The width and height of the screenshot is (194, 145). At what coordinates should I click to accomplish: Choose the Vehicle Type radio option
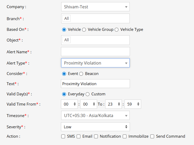click(x=116, y=30)
